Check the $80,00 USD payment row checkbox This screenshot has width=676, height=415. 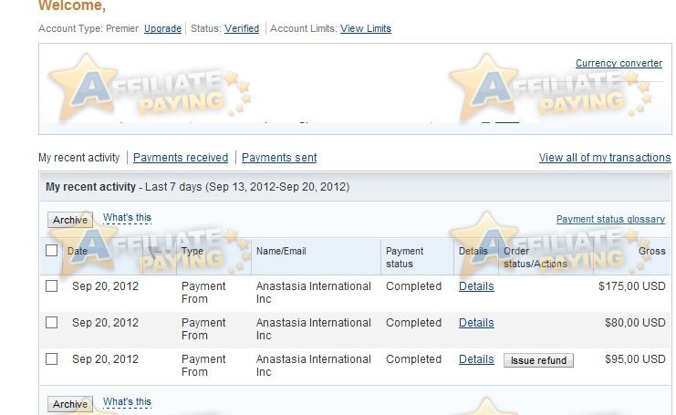pos(51,322)
